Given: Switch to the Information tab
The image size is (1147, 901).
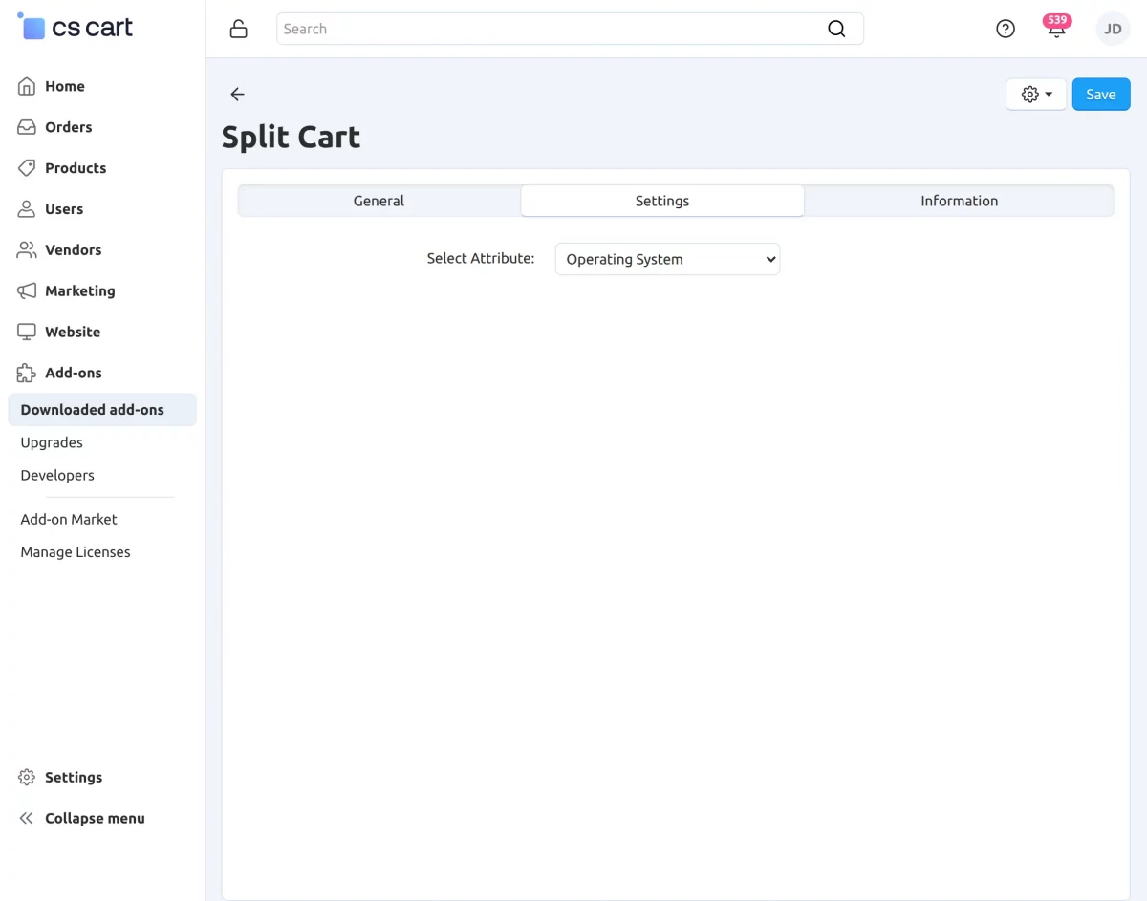Looking at the screenshot, I should (959, 201).
